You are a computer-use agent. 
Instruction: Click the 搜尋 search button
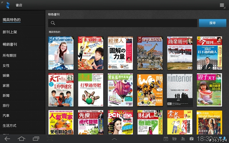(x=213, y=23)
